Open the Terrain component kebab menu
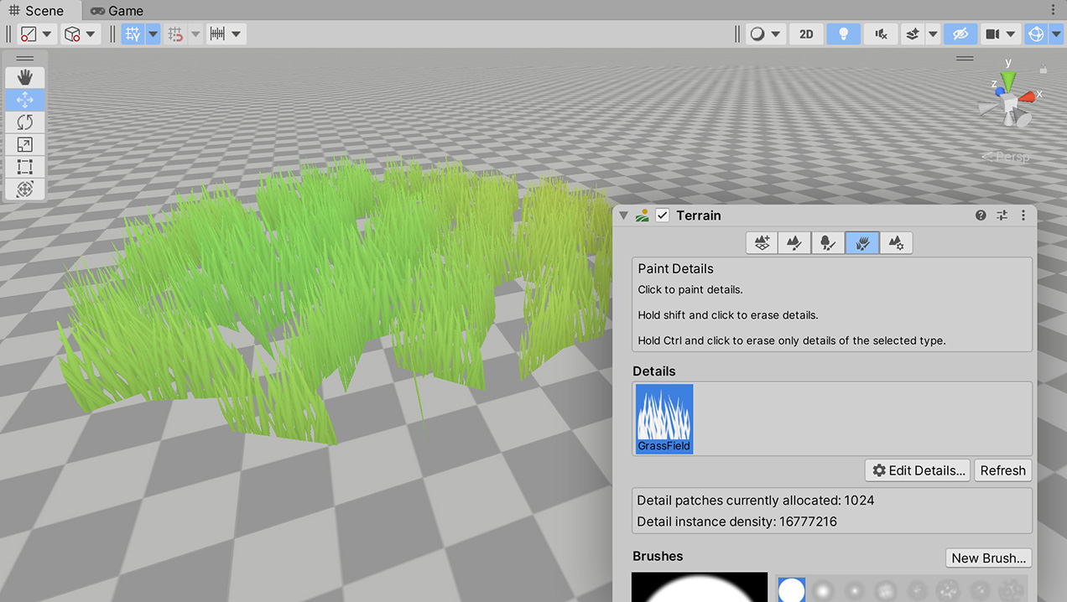The height and width of the screenshot is (602, 1067). (1023, 215)
